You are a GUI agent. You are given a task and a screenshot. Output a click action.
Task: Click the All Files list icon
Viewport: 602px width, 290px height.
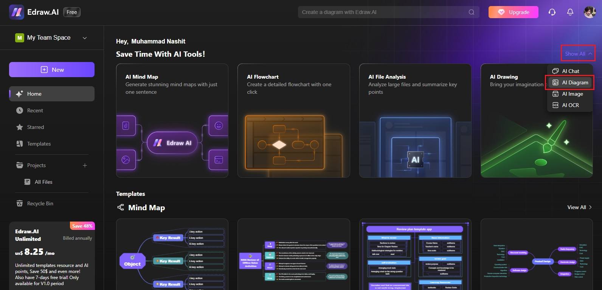tap(27, 182)
